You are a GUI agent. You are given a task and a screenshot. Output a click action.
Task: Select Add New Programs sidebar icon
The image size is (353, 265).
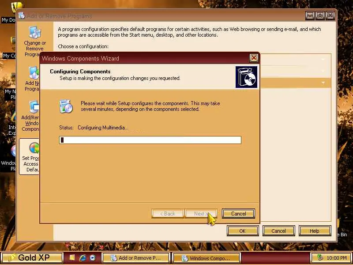(x=34, y=73)
